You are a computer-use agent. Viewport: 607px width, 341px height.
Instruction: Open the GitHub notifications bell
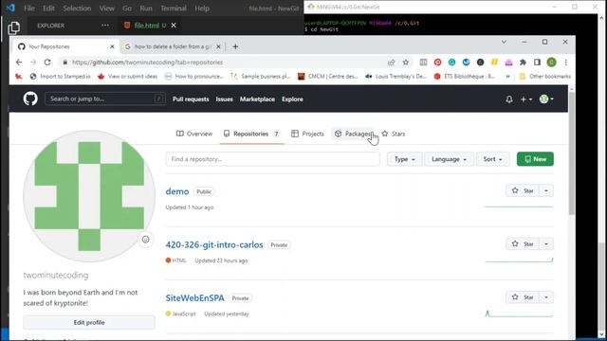[x=509, y=99]
